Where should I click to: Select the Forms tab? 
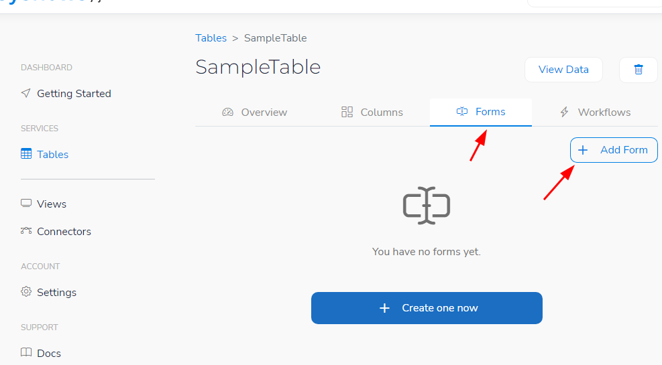point(481,112)
